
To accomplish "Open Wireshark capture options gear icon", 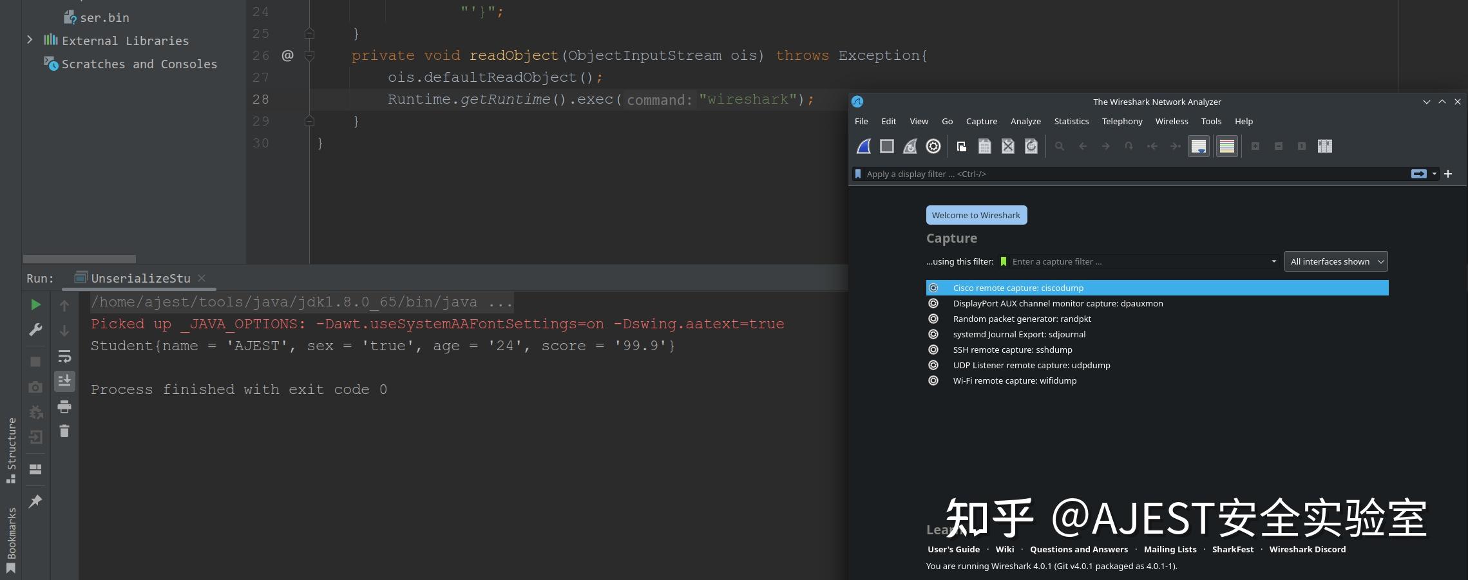I will click(x=933, y=146).
